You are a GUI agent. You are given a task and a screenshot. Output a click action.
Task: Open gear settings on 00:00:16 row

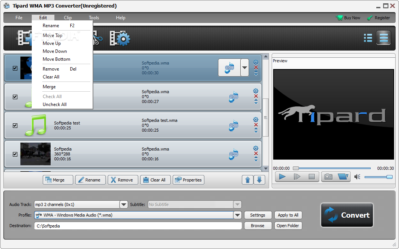point(256,148)
